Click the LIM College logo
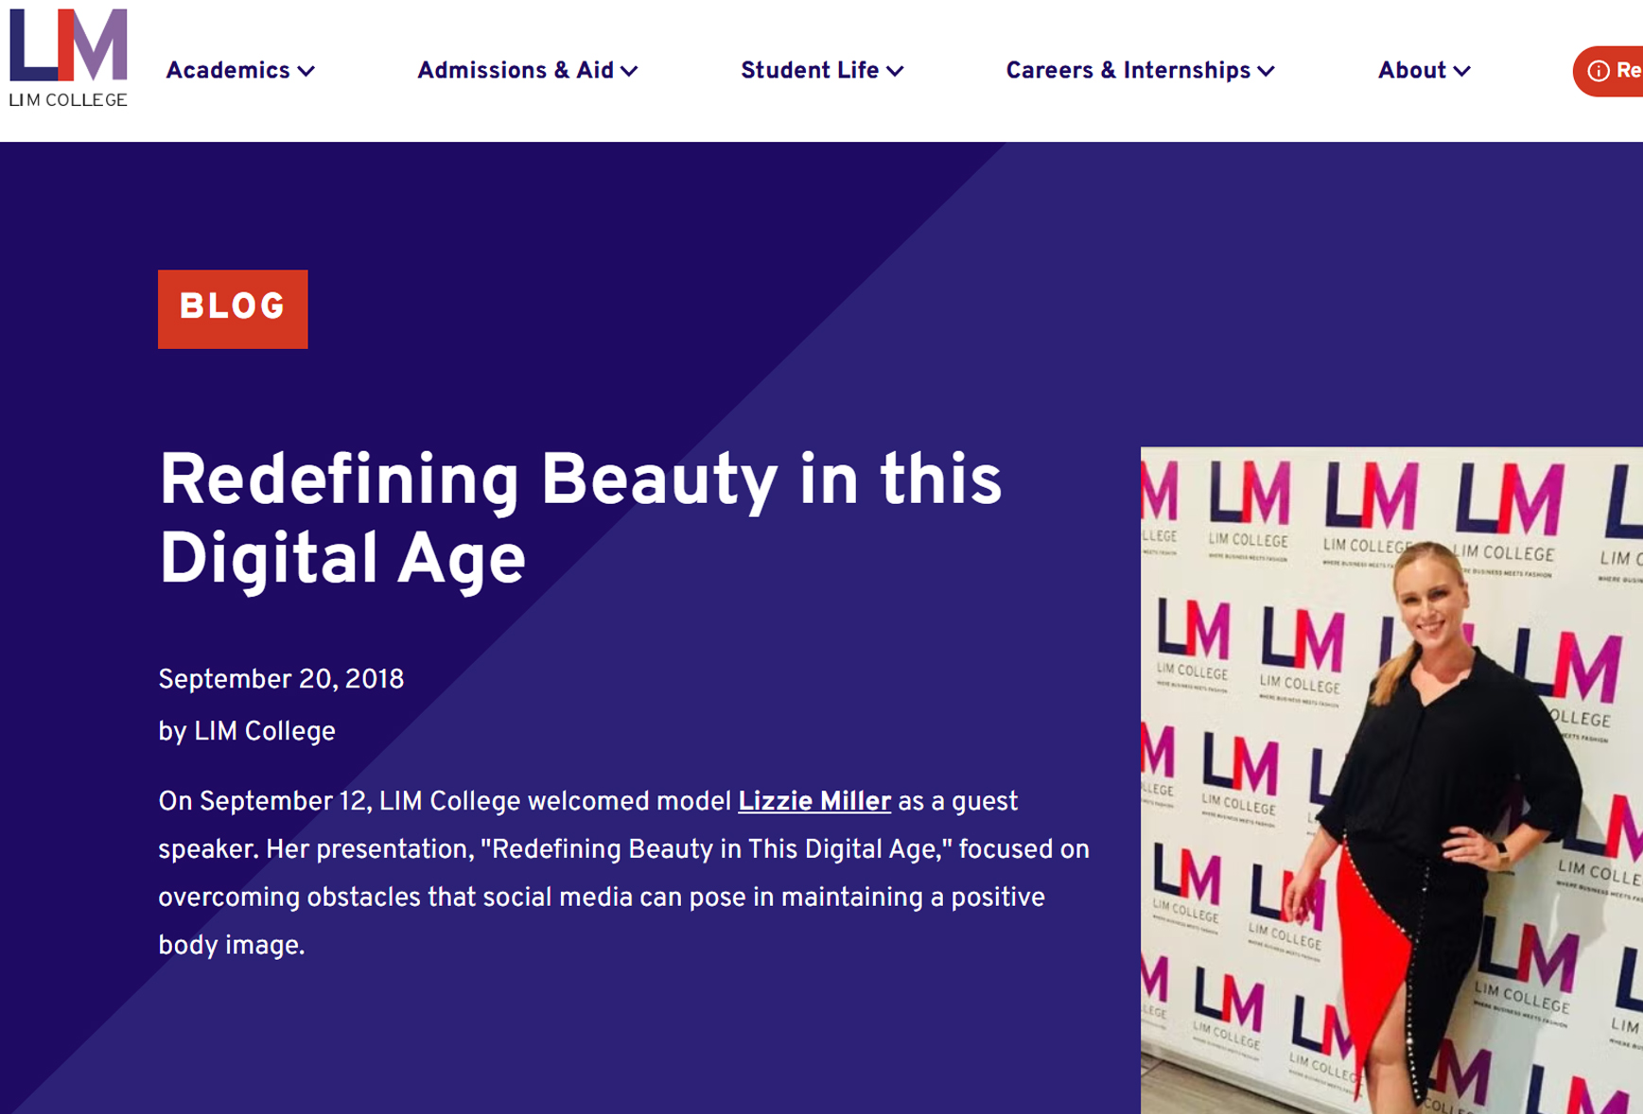This screenshot has width=1643, height=1114. [68, 59]
